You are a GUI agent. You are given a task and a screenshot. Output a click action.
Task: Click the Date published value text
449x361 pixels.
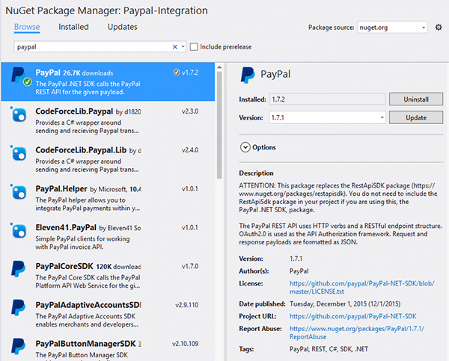pos(345,303)
